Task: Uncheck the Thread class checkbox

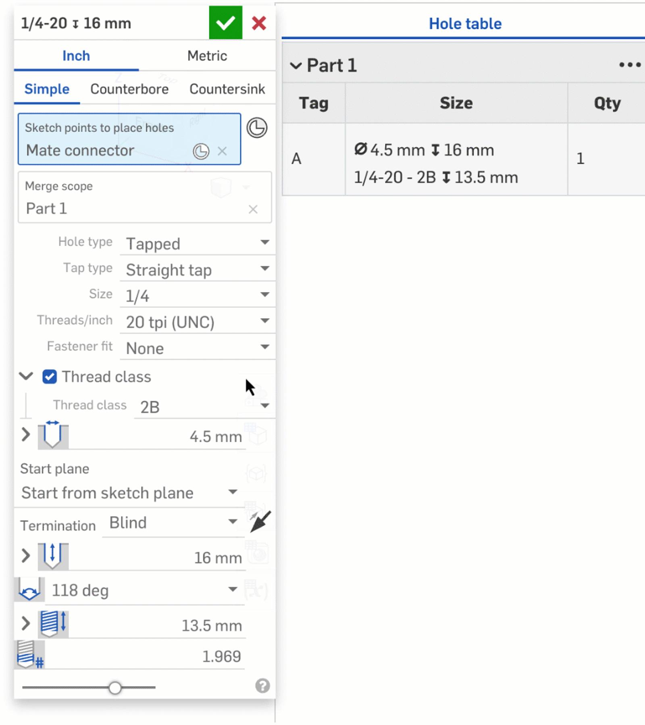Action: pos(50,377)
